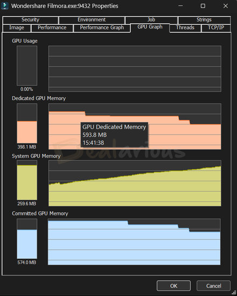Click the OK button
Screen dimensions: 237x296
coord(173,286)
